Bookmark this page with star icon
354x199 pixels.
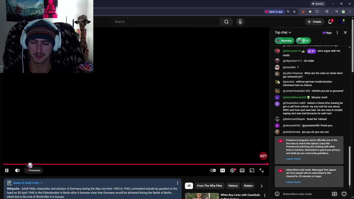coord(294,12)
